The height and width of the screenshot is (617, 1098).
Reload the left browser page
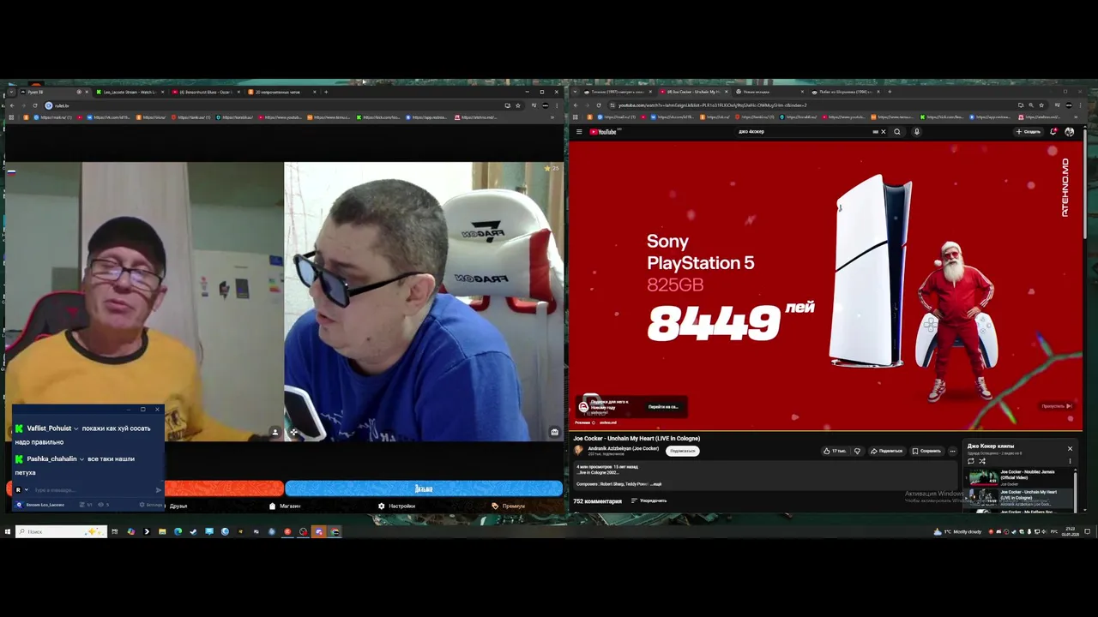[34, 105]
